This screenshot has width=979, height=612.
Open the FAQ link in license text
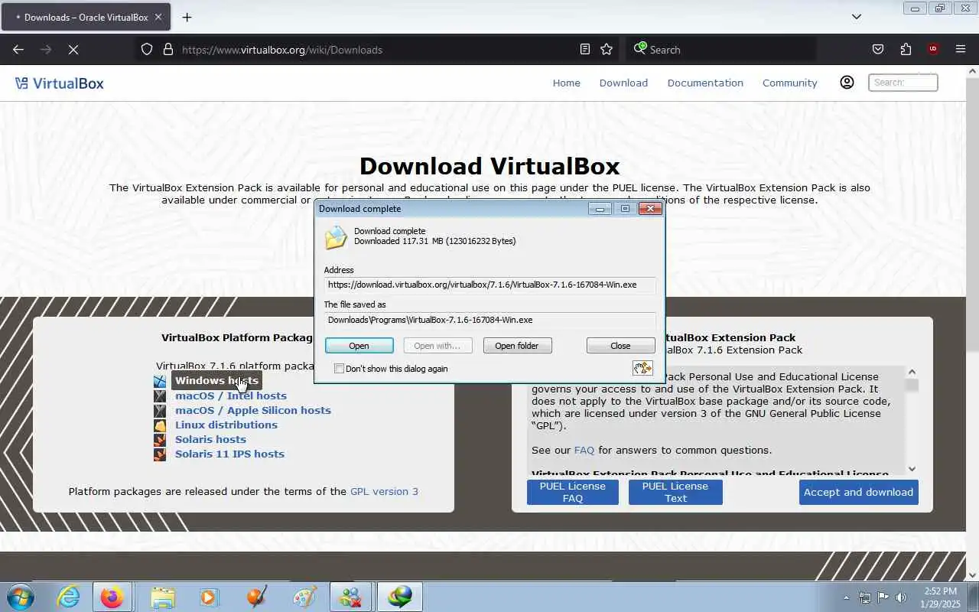coord(584,450)
